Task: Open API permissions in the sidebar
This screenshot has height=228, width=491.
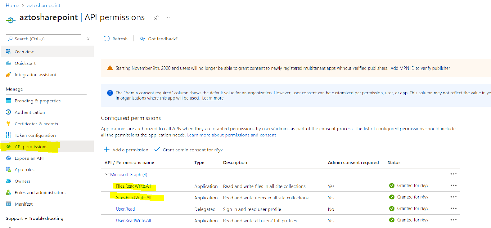Action: click(x=47, y=146)
